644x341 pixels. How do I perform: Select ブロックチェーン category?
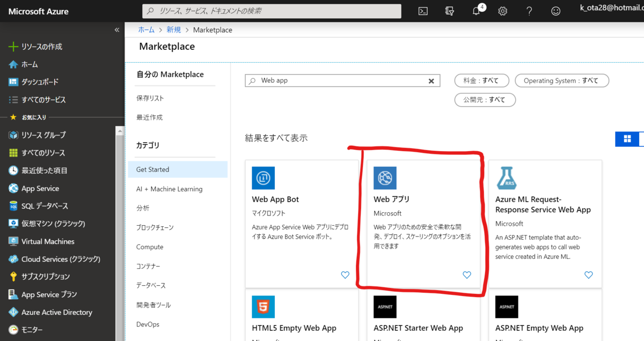pos(155,227)
